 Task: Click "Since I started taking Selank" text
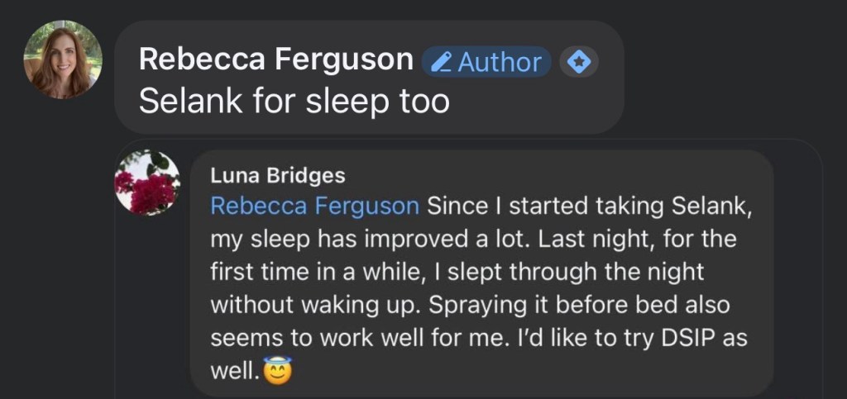tap(588, 206)
